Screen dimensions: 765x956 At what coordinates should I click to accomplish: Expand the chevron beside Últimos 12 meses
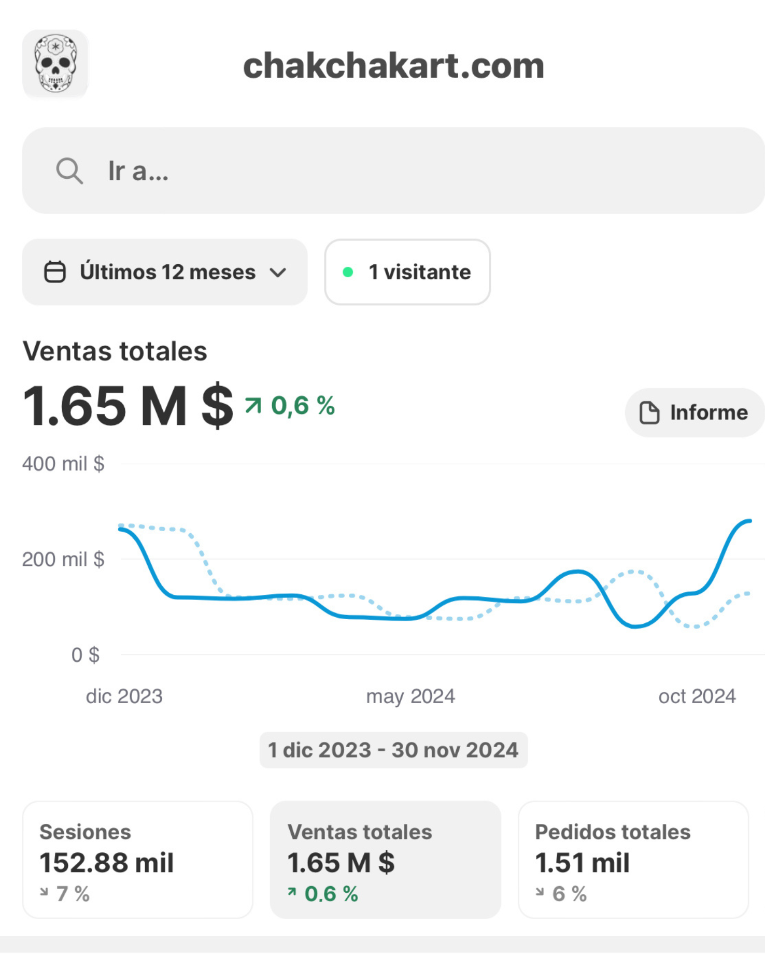(278, 273)
